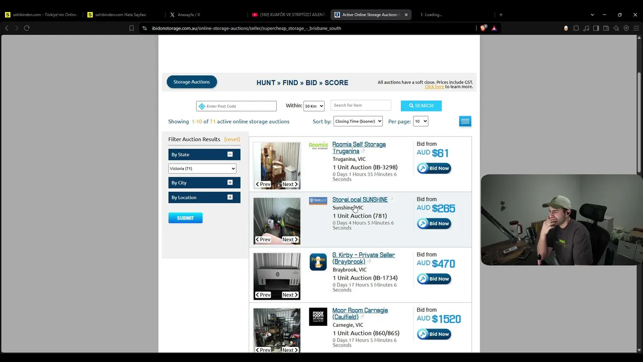
Task: Open a new browser tab
Action: [501, 15]
